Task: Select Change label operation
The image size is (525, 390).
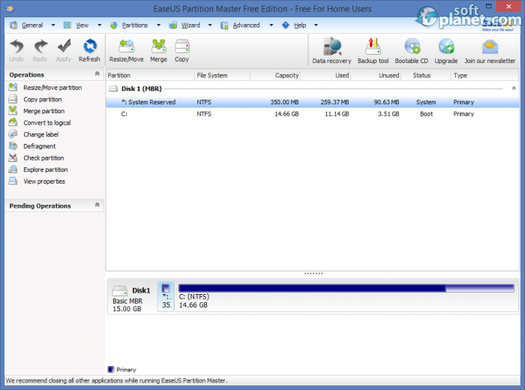Action: 40,134
